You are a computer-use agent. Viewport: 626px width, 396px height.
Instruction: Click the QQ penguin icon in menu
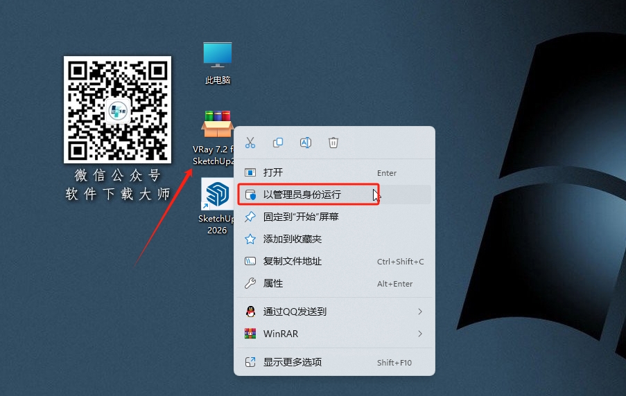pyautogui.click(x=250, y=312)
